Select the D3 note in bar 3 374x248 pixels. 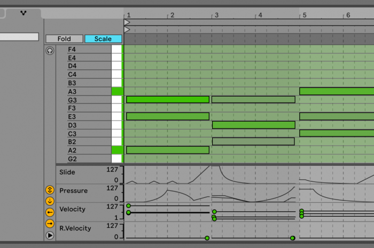pyautogui.click(x=254, y=125)
